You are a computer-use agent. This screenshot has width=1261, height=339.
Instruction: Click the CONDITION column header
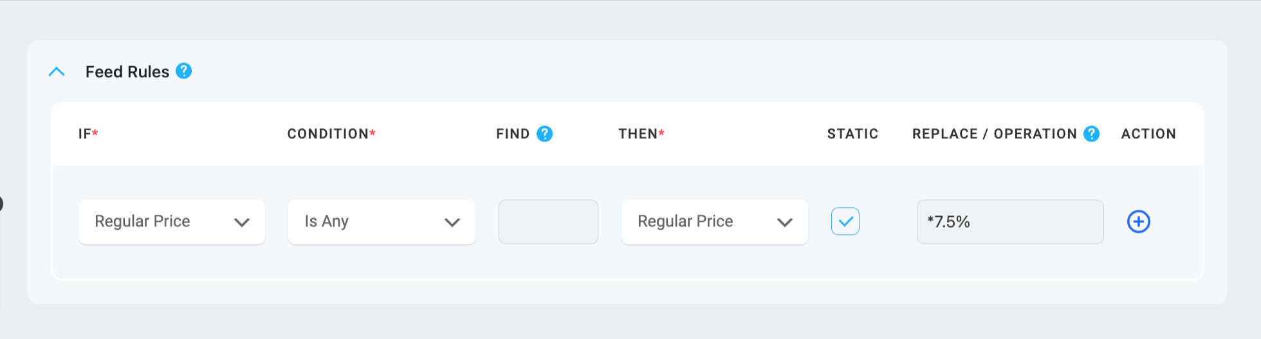[x=331, y=134]
